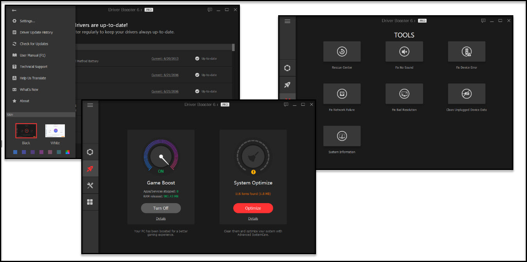The width and height of the screenshot is (527, 262).
Task: Turn Off Game Boost
Action: coord(161,208)
